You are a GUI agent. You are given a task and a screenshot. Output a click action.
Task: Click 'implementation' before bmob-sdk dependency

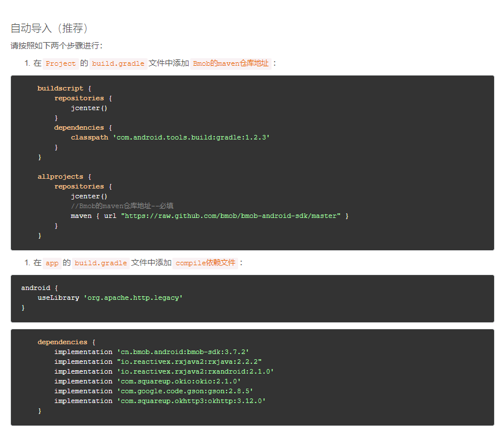click(83, 352)
